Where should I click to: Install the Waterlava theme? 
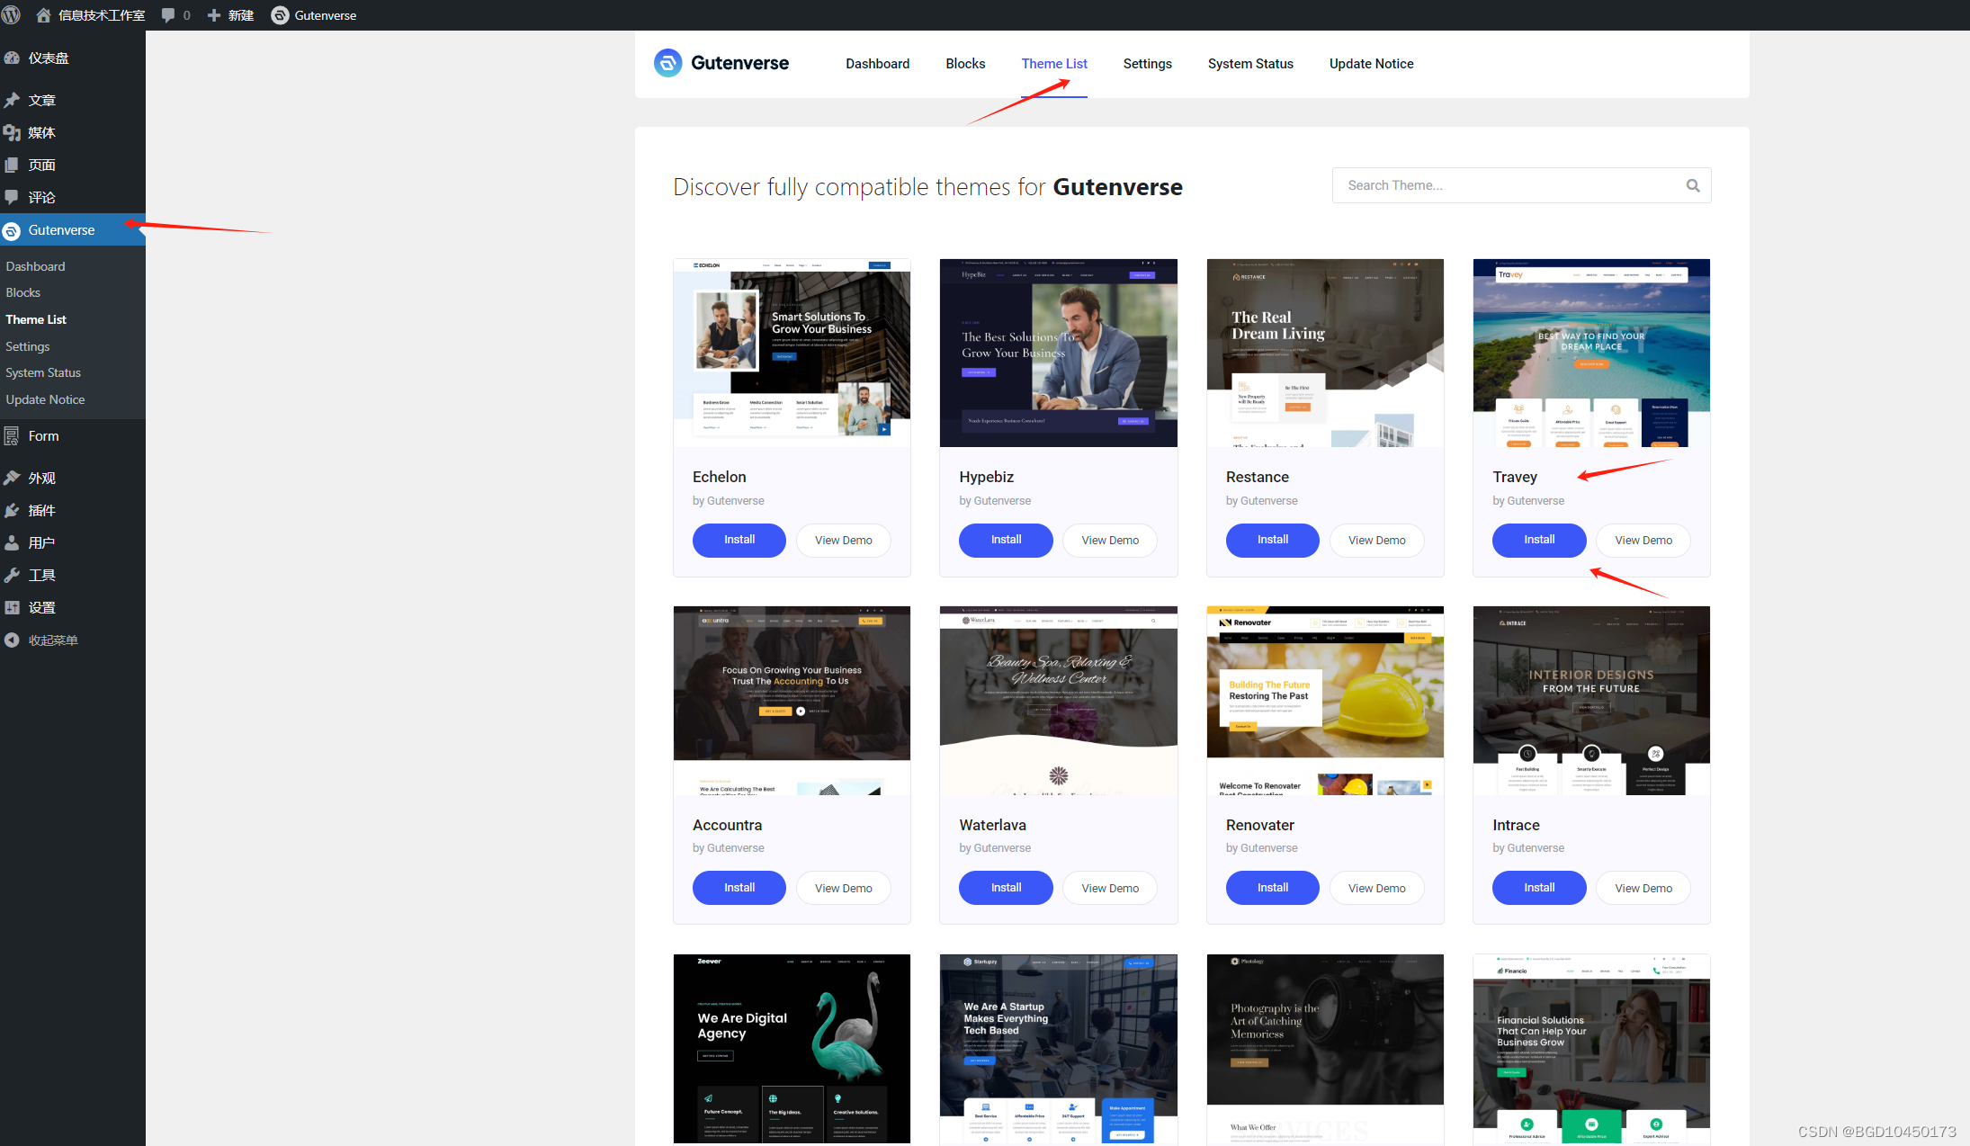[x=1005, y=888]
